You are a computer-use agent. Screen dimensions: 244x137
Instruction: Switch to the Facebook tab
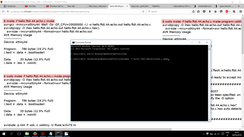12,6
